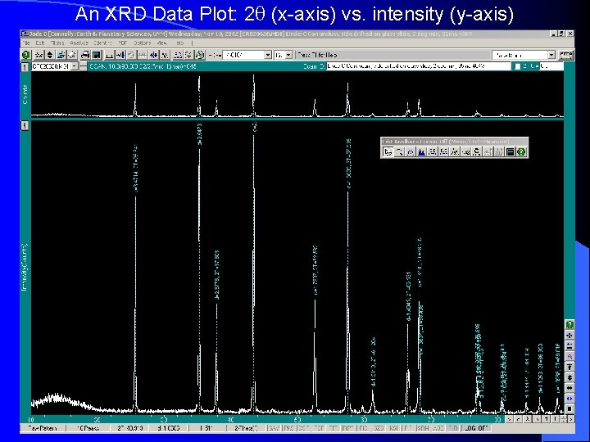Open the Edit menu
Image resolution: width=590 pixels, height=442 pixels.
40,43
